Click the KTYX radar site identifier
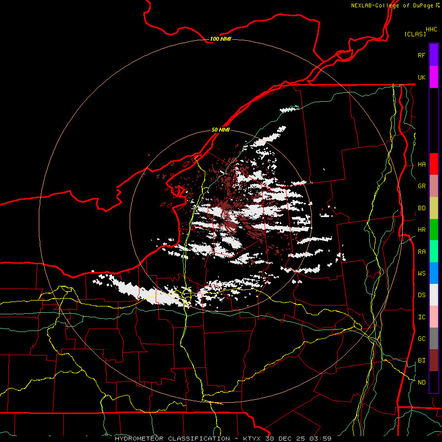Image resolution: width=442 pixels, height=442 pixels. pos(252,439)
